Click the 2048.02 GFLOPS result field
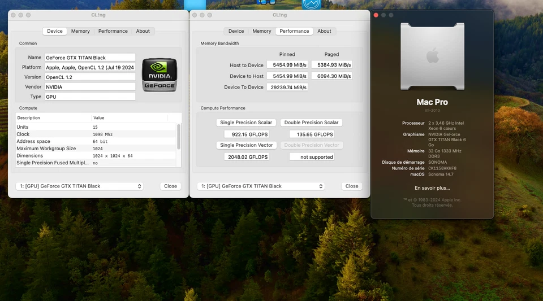 (x=247, y=157)
